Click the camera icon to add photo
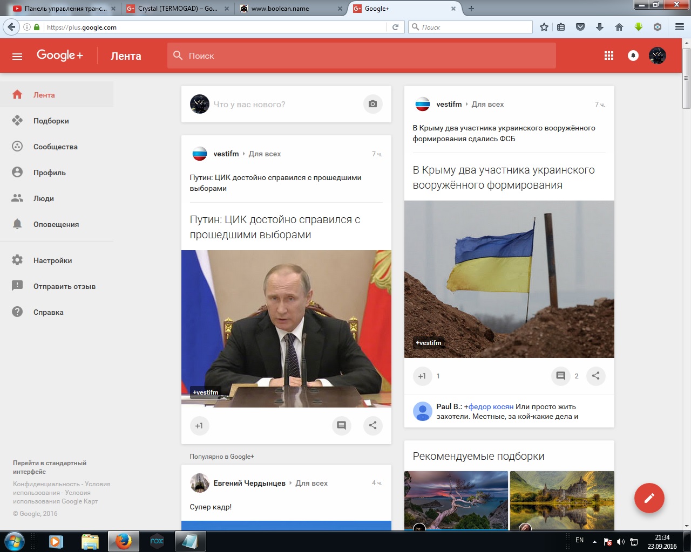691x552 pixels. [x=372, y=104]
